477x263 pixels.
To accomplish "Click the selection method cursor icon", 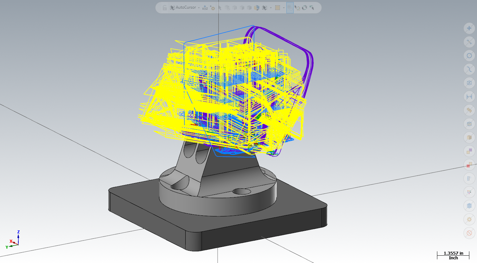I will 265,8.
